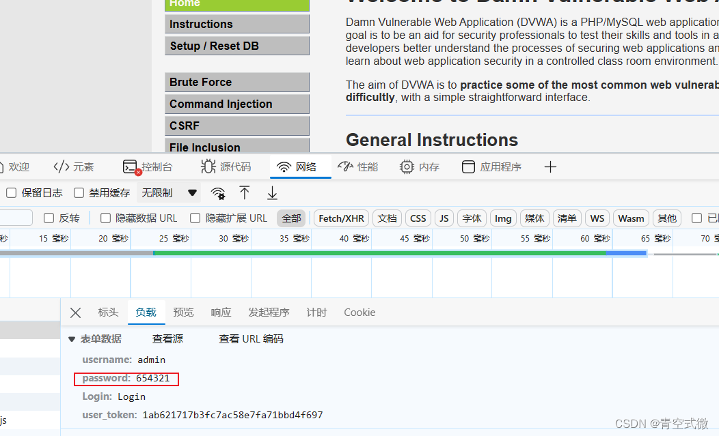Open the CSRF page
Viewport: 719px width, 436px height.
click(x=237, y=126)
